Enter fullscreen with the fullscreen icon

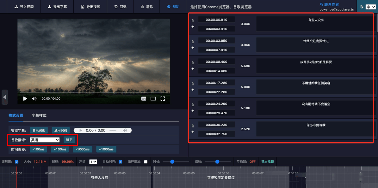pyautogui.click(x=163, y=98)
